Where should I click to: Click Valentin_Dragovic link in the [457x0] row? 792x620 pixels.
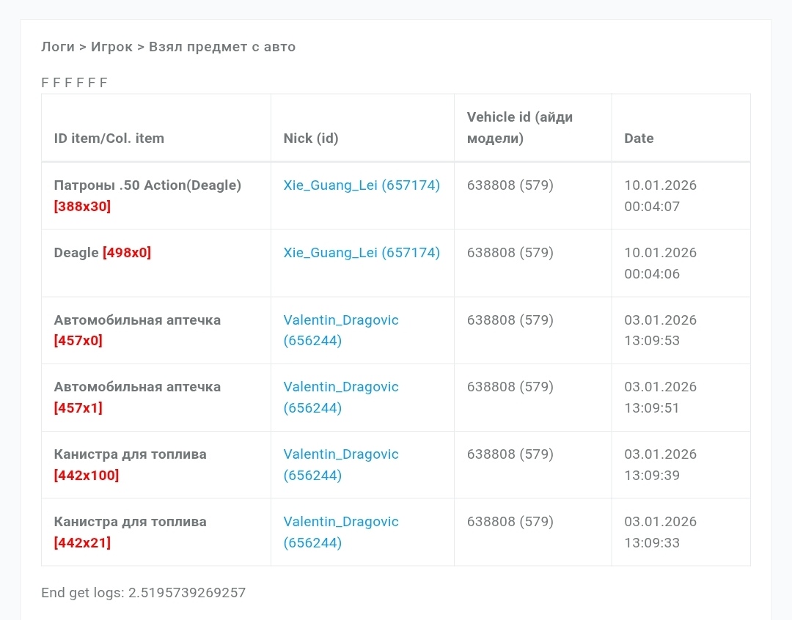click(341, 320)
